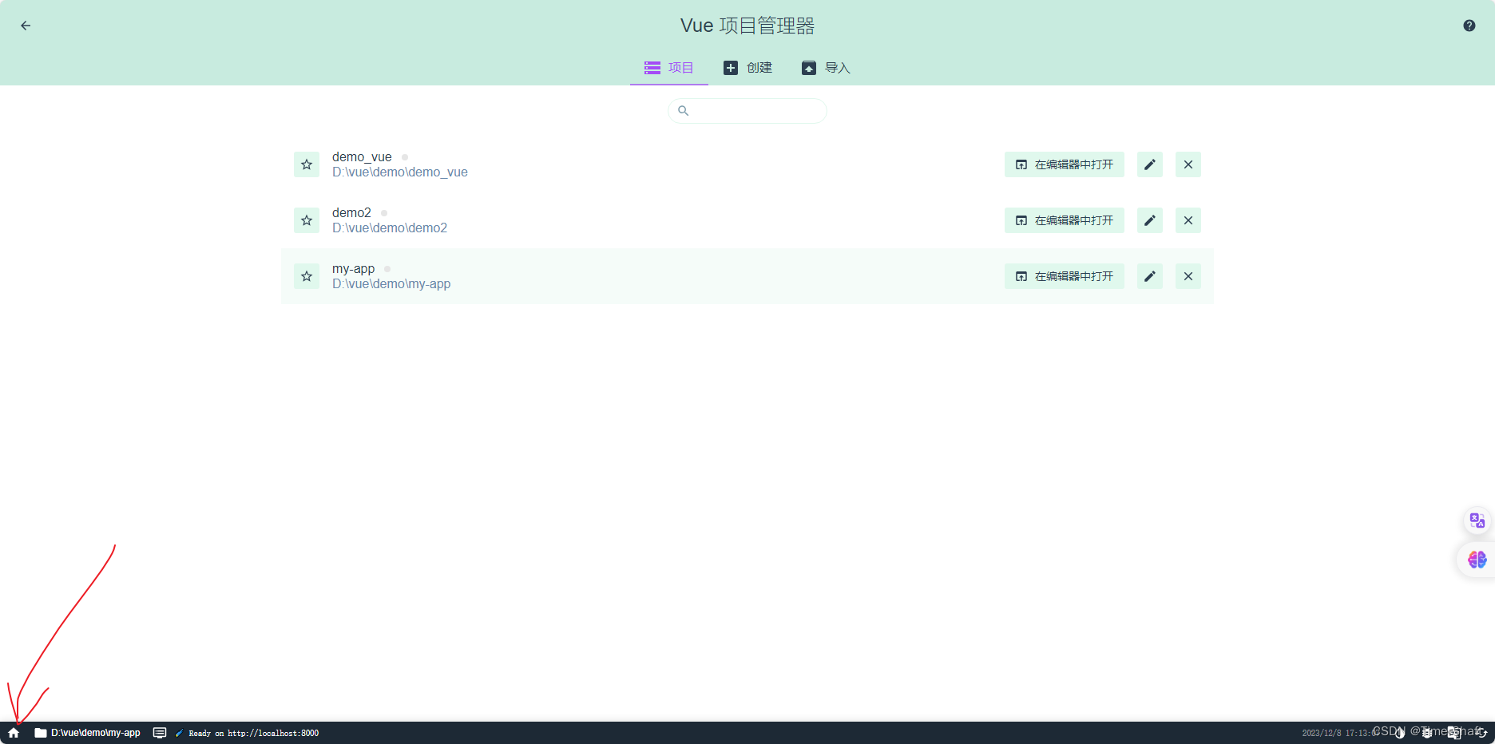1495x744 pixels.
Task: Select the demo_vue project name
Action: [x=362, y=157]
